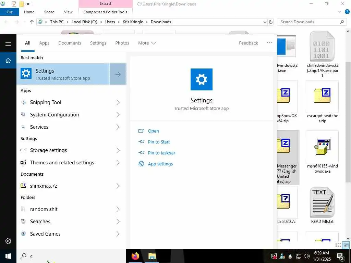Select the All search filter tab
Screen dimensions: 351x263
coord(27,43)
